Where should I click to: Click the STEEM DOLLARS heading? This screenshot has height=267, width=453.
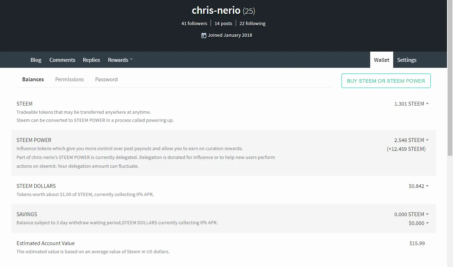tap(36, 186)
